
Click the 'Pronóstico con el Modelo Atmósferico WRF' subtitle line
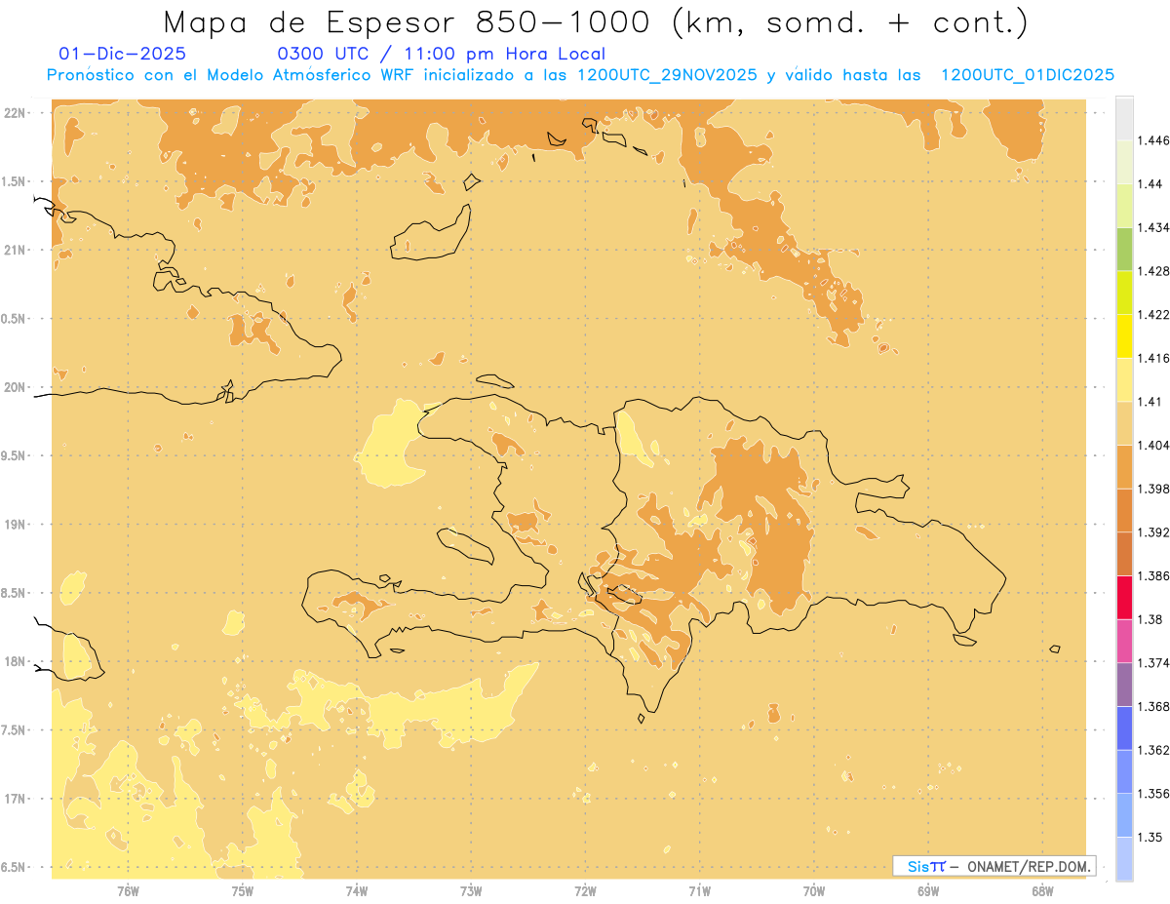[580, 75]
